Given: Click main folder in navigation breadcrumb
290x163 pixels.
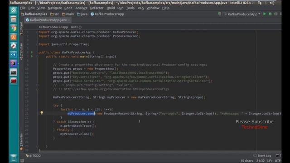Looking at the screenshot, I should (68, 14).
